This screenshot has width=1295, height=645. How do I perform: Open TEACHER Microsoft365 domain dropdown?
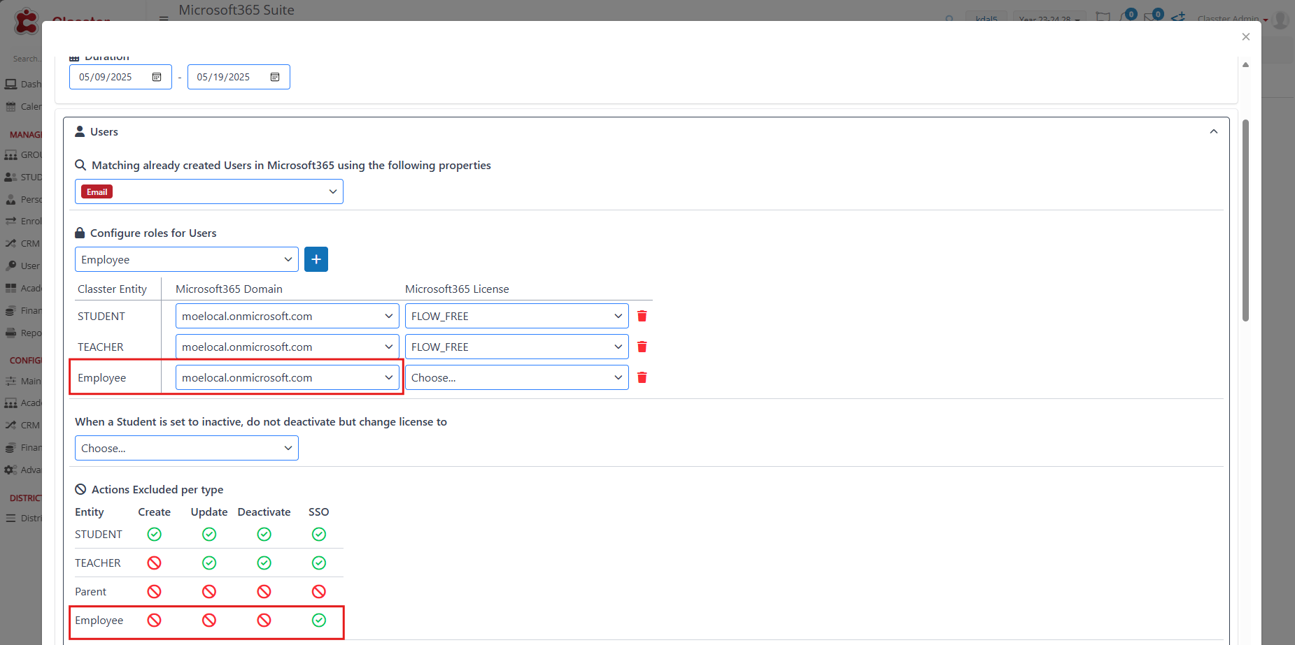[288, 347]
